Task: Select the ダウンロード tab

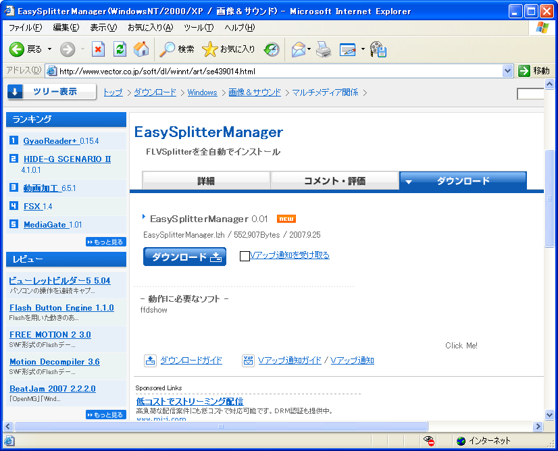Action: [463, 181]
